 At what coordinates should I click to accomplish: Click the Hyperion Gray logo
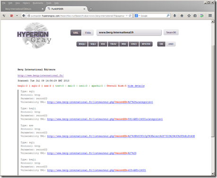click(34, 35)
